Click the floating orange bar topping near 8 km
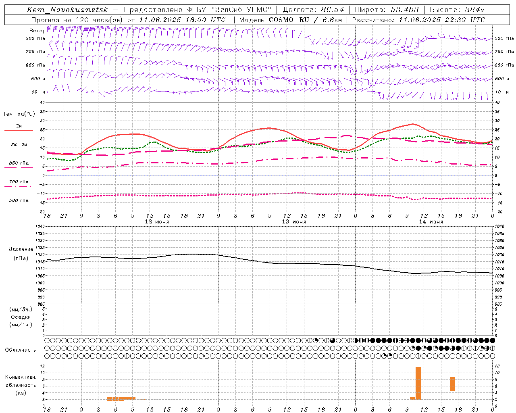This screenshot has height=413, width=516. coord(452,384)
